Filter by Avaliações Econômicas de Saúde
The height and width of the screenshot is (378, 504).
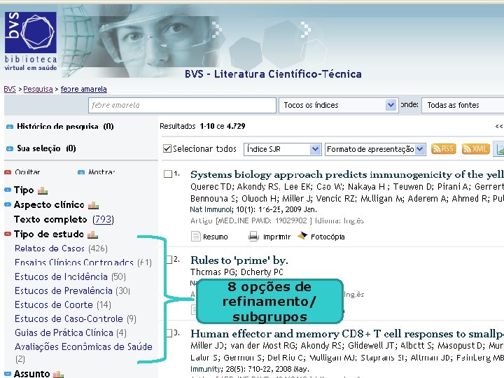[83, 353]
